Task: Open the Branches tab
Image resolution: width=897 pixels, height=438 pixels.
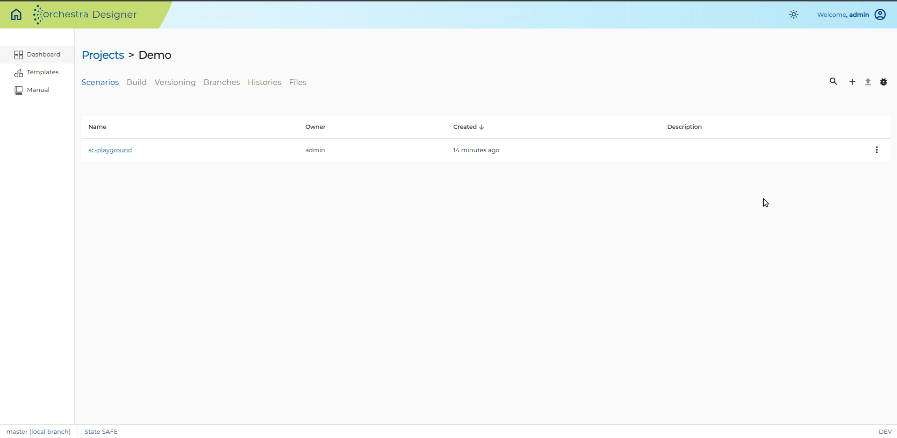Action: (222, 82)
